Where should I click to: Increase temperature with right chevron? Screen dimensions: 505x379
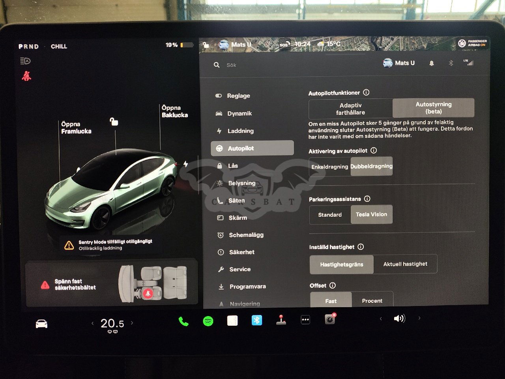[132, 323]
